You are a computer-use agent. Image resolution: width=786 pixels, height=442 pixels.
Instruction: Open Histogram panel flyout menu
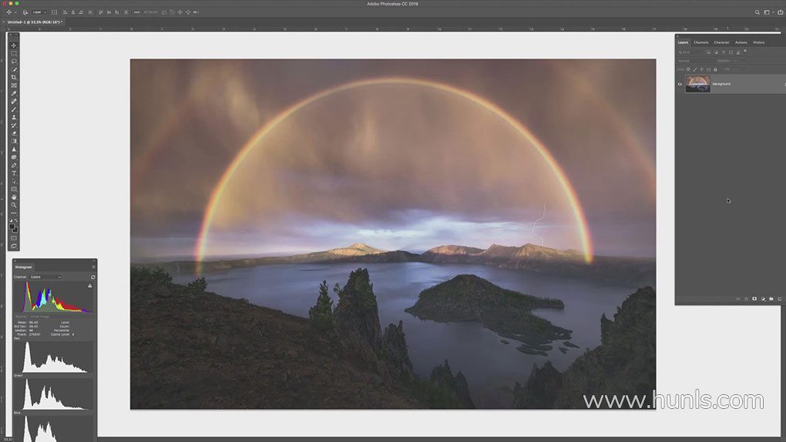click(x=93, y=267)
